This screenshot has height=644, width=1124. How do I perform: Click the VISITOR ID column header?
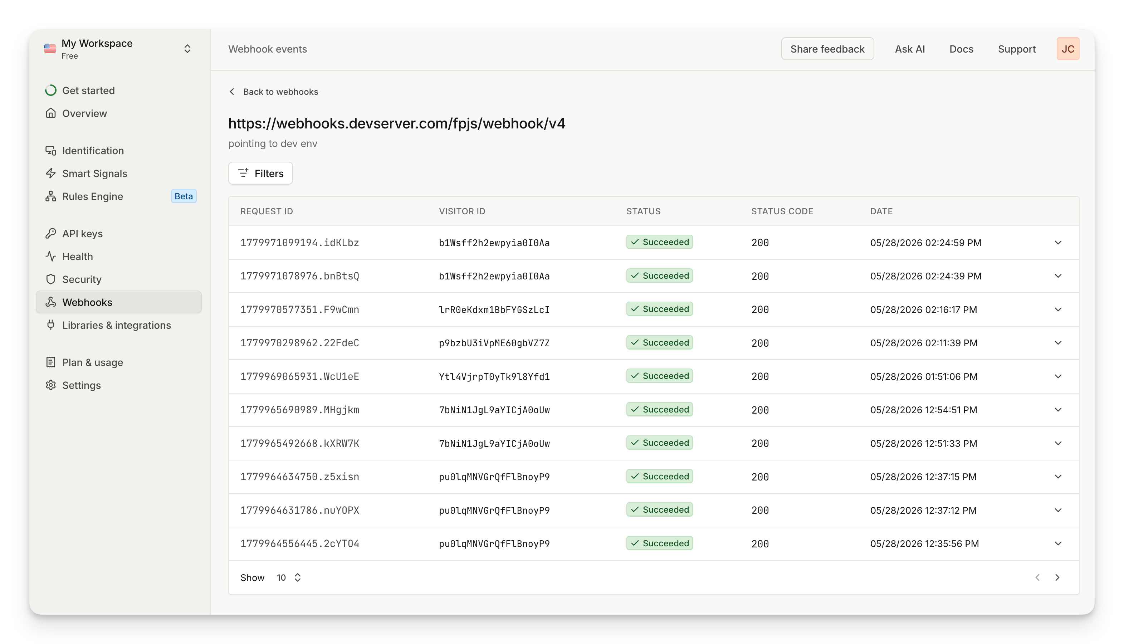pos(461,211)
